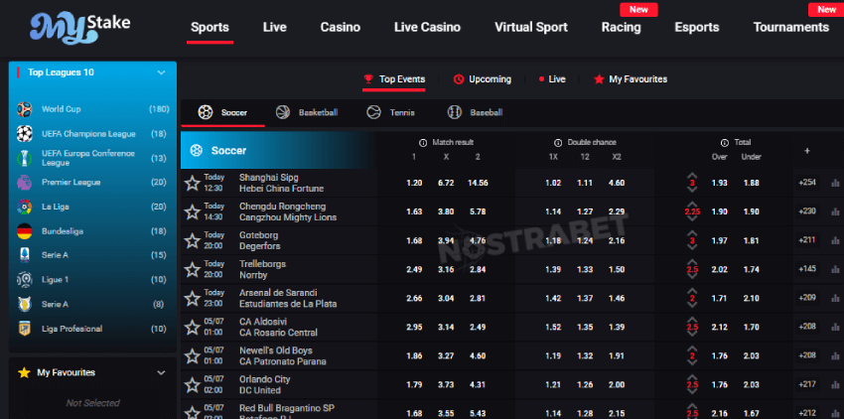Switch to My Favourites tab
Viewport: 844px width, 419px height.
click(631, 79)
